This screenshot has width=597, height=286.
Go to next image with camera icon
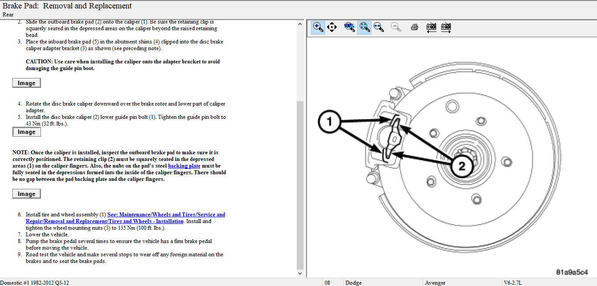pos(446,27)
